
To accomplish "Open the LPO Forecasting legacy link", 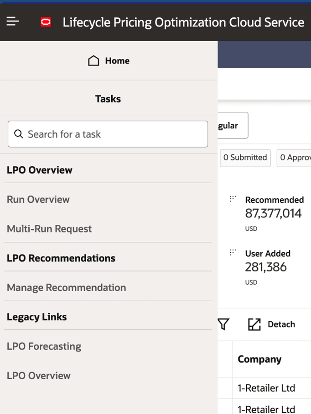I will 44,346.
